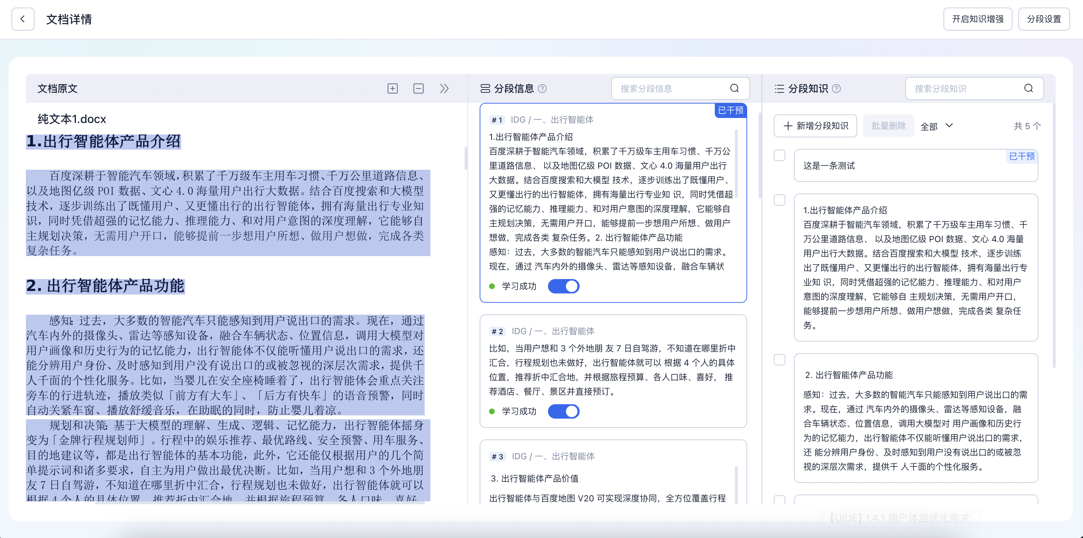Click 批量删除 button
This screenshot has height=538, width=1083.
[x=888, y=126]
